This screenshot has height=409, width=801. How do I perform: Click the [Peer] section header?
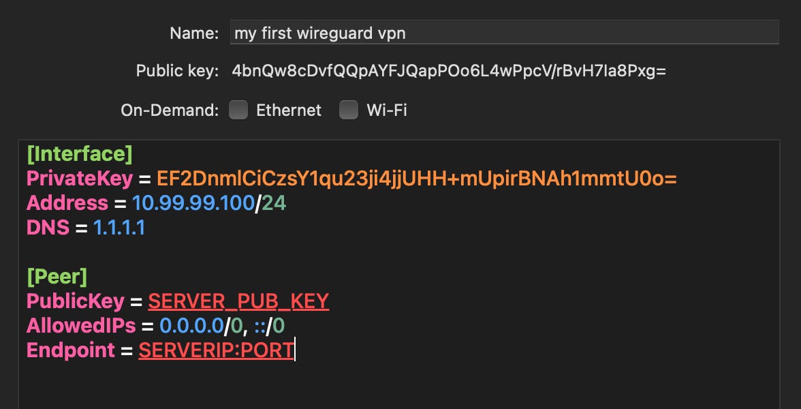pyautogui.click(x=57, y=276)
